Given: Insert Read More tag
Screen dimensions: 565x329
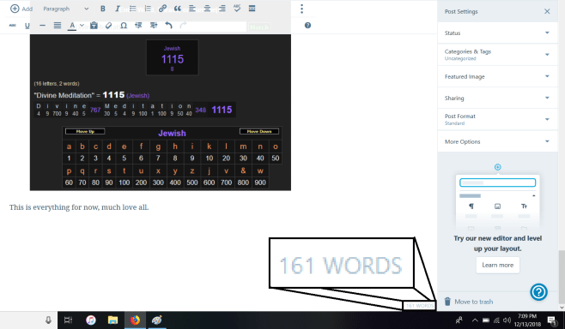Looking at the screenshot, I should coord(252,9).
